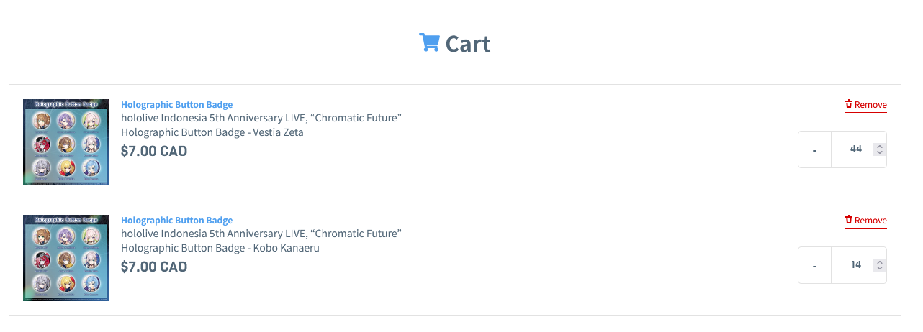Open Holographic Button Badge category for Kobo Kanaeru
This screenshot has width=923, height=332.
tap(176, 221)
